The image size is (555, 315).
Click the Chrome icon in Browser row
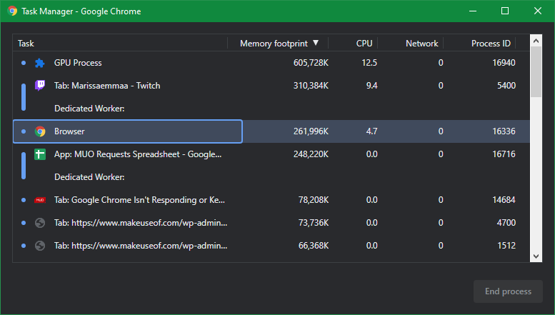40,131
